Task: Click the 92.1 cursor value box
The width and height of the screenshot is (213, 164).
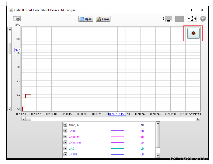Action: 18,50
